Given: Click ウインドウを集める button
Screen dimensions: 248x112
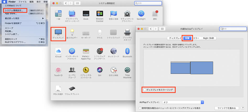Looking at the screenshot, I should (x=227, y=108).
